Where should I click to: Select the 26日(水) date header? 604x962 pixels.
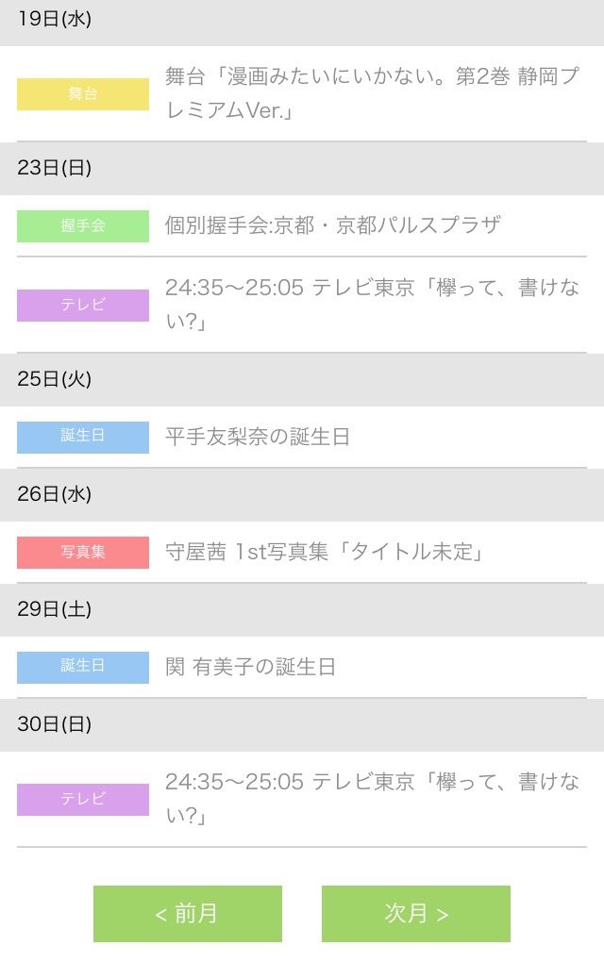pos(302,494)
